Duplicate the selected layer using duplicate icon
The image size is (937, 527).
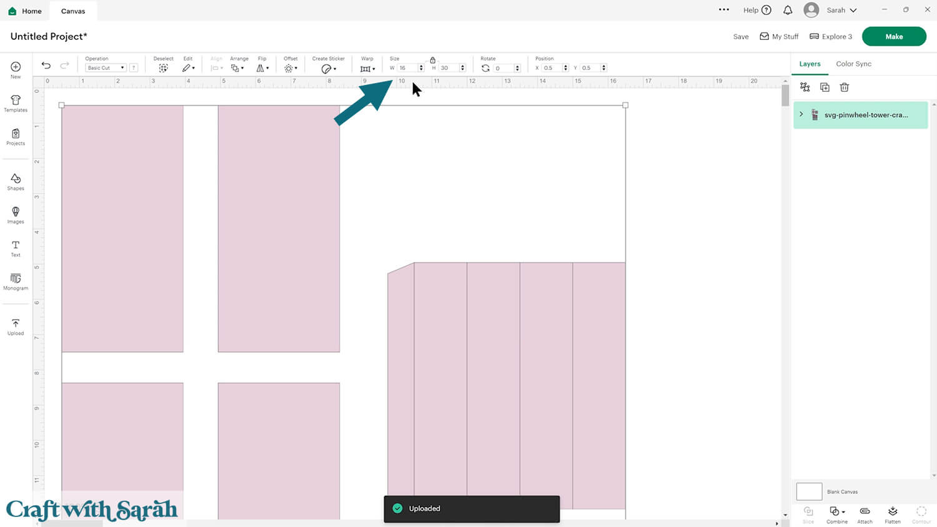[x=825, y=87]
